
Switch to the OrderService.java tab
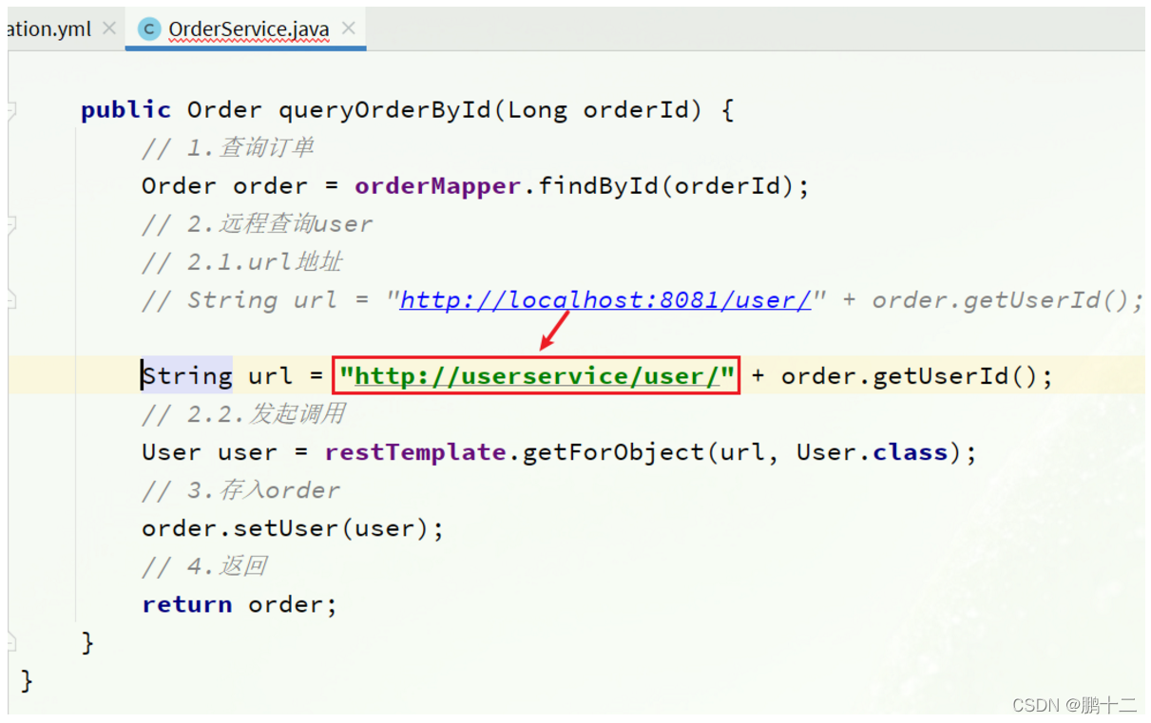tap(247, 29)
